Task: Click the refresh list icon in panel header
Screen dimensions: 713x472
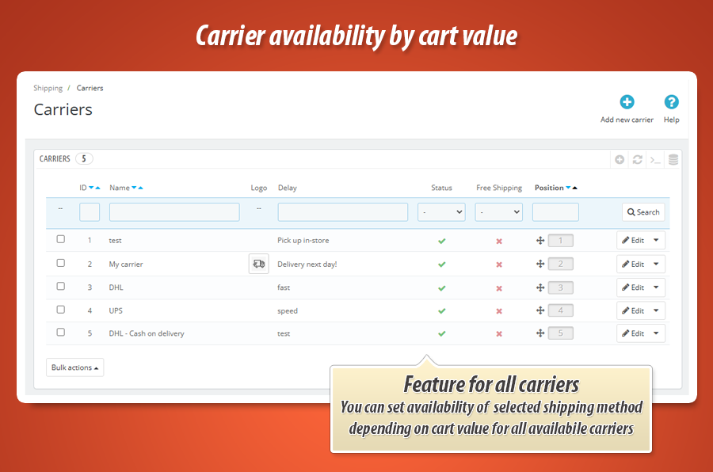Action: (x=637, y=160)
